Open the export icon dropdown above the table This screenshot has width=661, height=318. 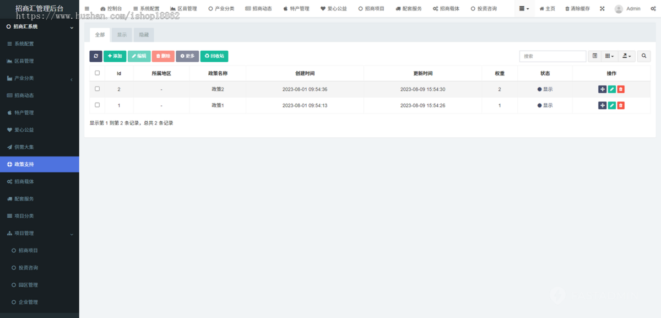[626, 56]
